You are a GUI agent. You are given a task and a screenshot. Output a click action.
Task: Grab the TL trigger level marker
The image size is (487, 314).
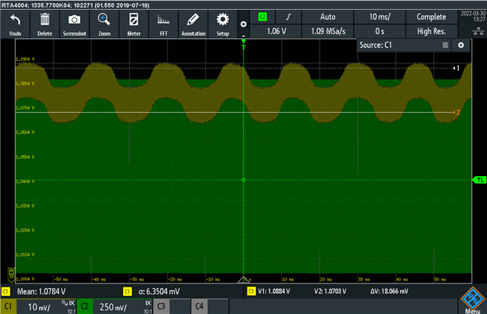tap(479, 180)
